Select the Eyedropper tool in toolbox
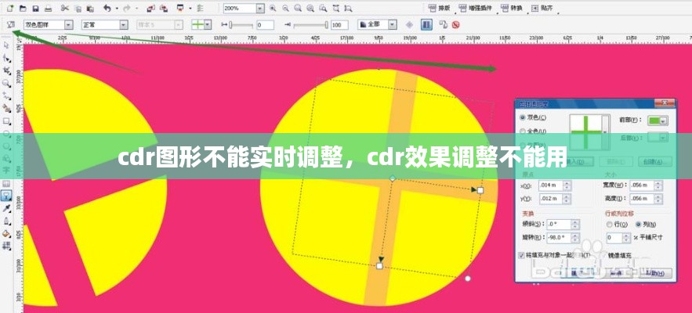Viewport: 692px width, 313px height. [6, 208]
